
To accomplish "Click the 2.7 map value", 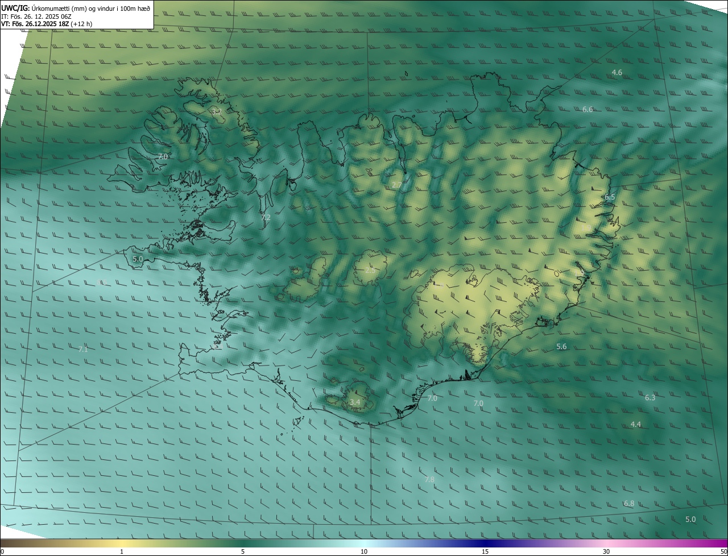I will [x=398, y=185].
